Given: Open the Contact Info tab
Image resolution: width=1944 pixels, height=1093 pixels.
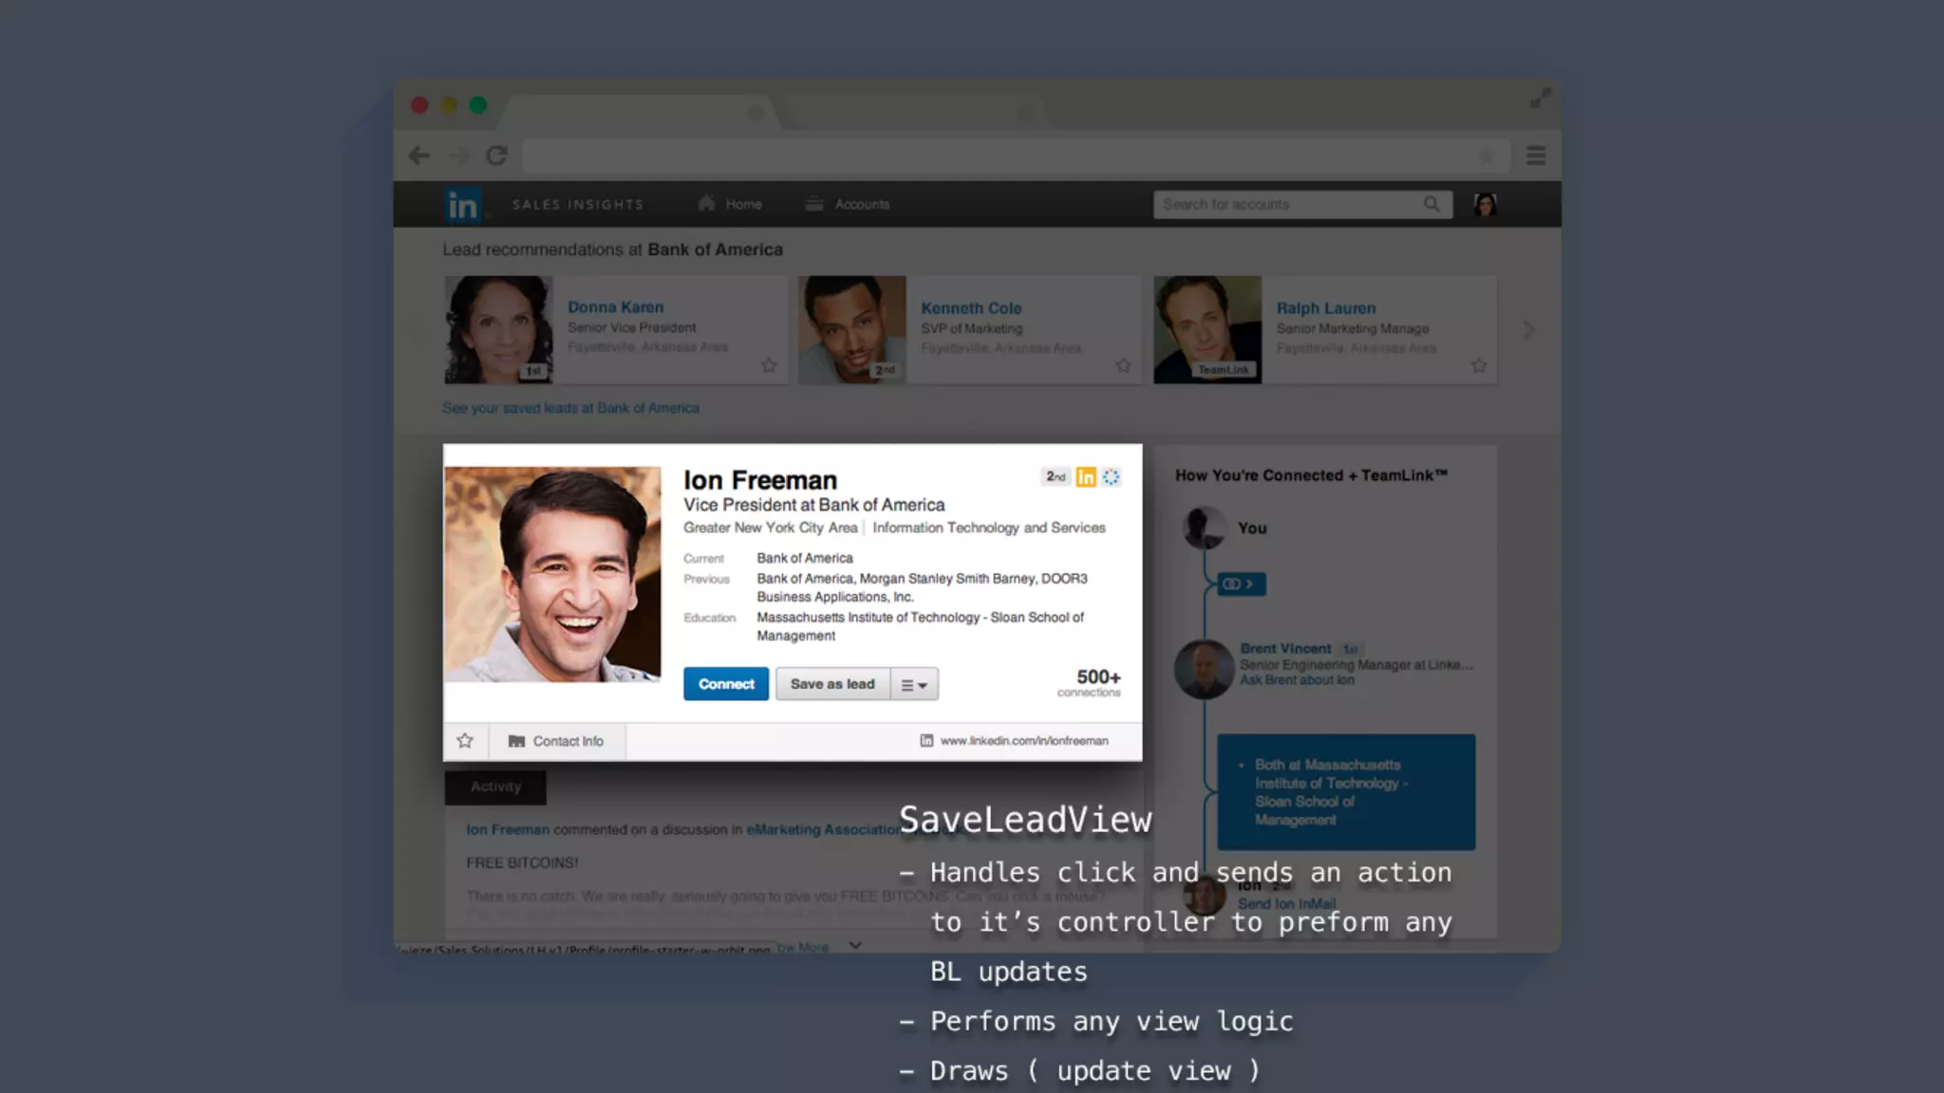Looking at the screenshot, I should click(x=556, y=741).
